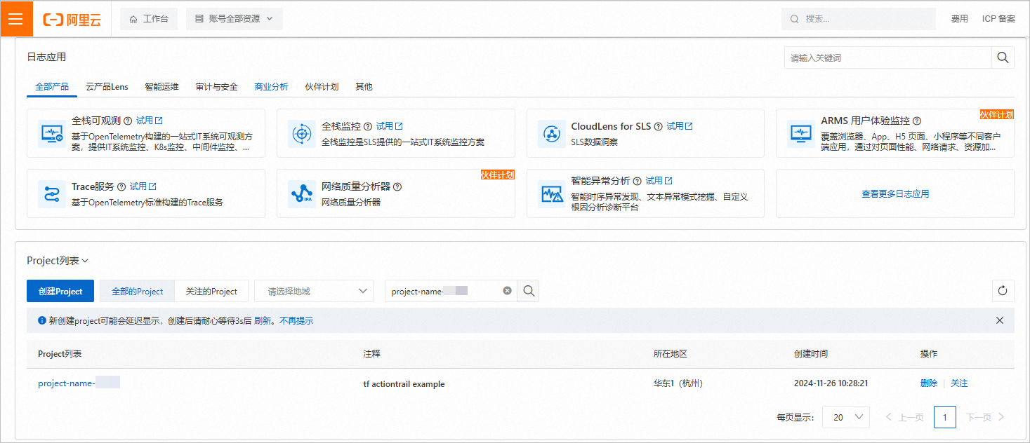The height and width of the screenshot is (443, 1030).
Task: Click the help icon beside CloudLens for SLS
Action: [658, 127]
